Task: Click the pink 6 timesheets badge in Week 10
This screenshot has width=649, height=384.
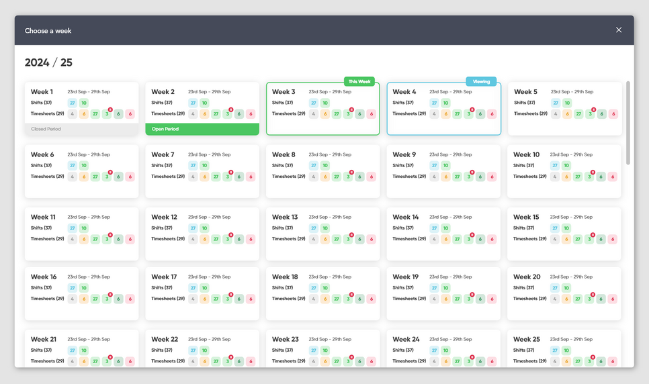Action: 613,177
